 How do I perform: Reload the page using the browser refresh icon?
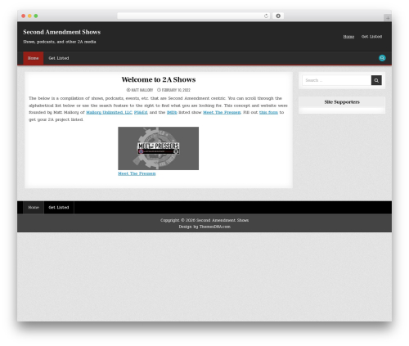pos(266,16)
